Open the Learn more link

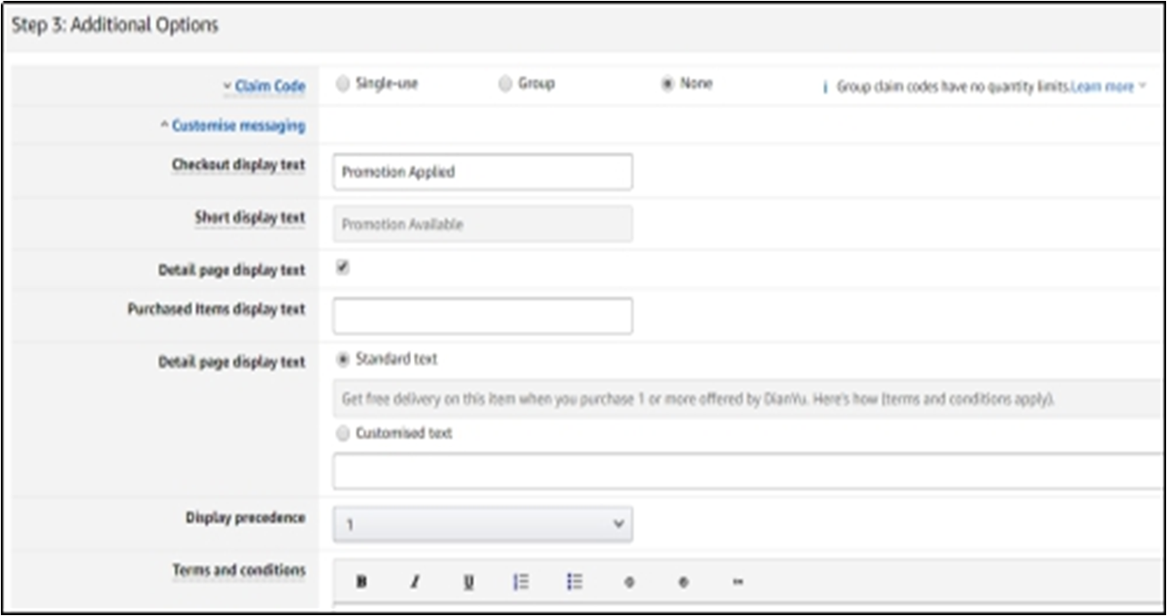click(x=1103, y=87)
